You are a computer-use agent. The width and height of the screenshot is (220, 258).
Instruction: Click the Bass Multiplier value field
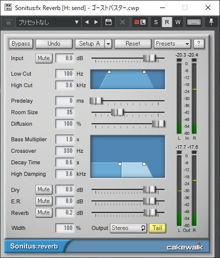tap(64, 139)
